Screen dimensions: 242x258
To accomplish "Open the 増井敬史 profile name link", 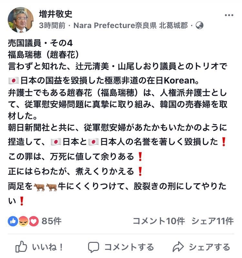I will point(55,14).
